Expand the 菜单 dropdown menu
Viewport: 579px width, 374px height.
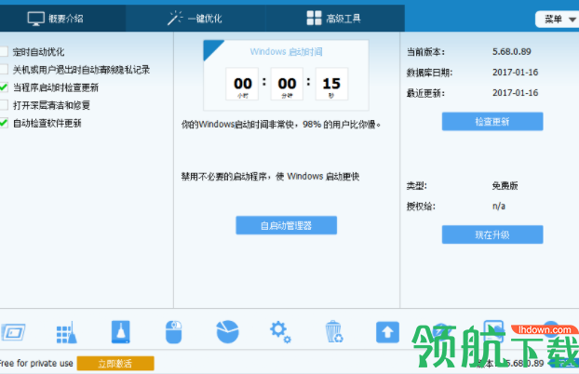pos(559,20)
